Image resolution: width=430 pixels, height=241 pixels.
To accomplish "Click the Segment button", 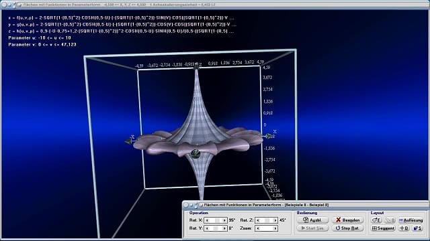I will pyautogui.click(x=383, y=228).
